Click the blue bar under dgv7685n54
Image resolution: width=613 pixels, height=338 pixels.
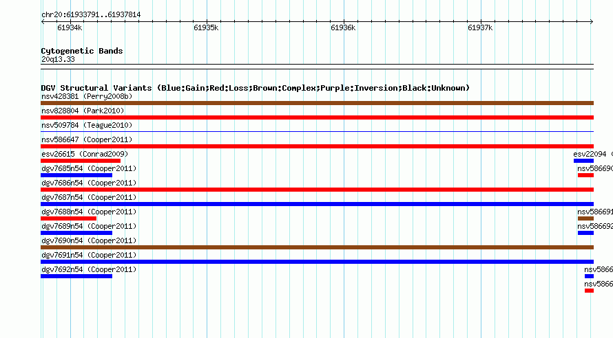(x=76, y=175)
